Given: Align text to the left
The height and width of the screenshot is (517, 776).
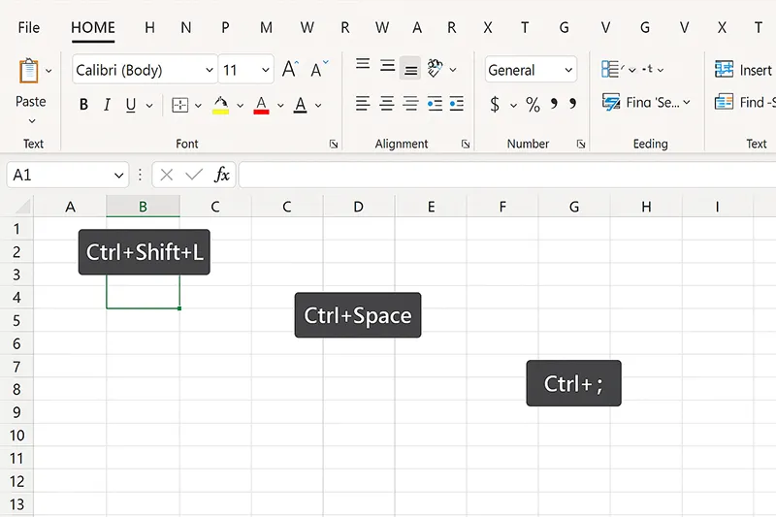Looking at the screenshot, I should pos(363,104).
